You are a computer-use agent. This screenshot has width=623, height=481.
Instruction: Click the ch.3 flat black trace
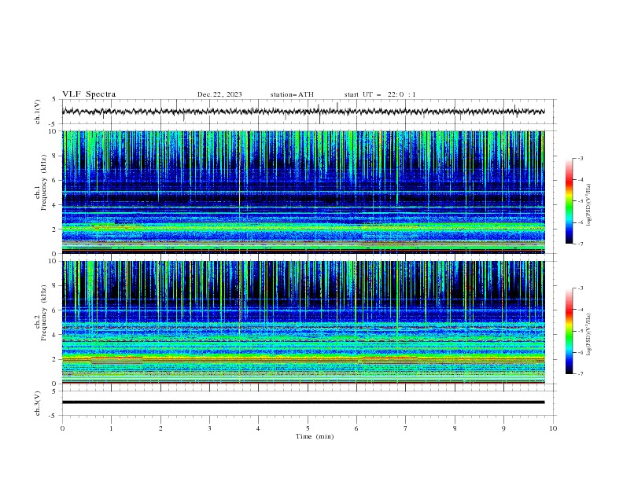tap(303, 402)
